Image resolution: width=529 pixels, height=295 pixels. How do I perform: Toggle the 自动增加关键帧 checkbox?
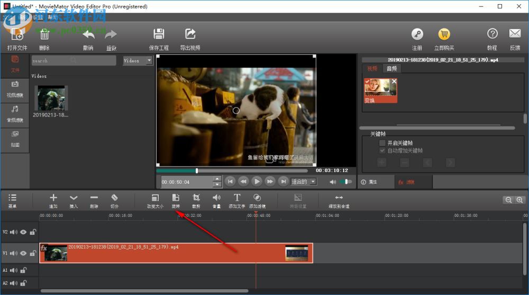382,150
